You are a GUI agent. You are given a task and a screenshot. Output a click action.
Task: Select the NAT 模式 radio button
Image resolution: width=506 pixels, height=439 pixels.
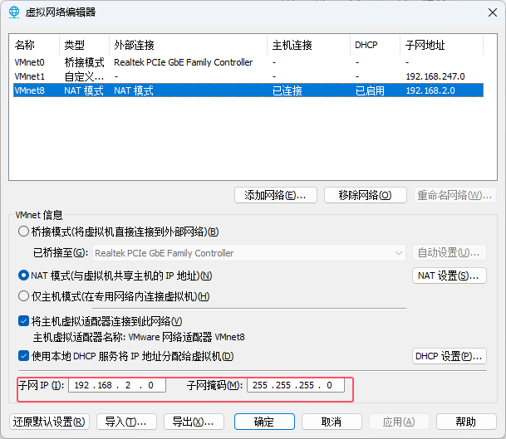point(24,276)
